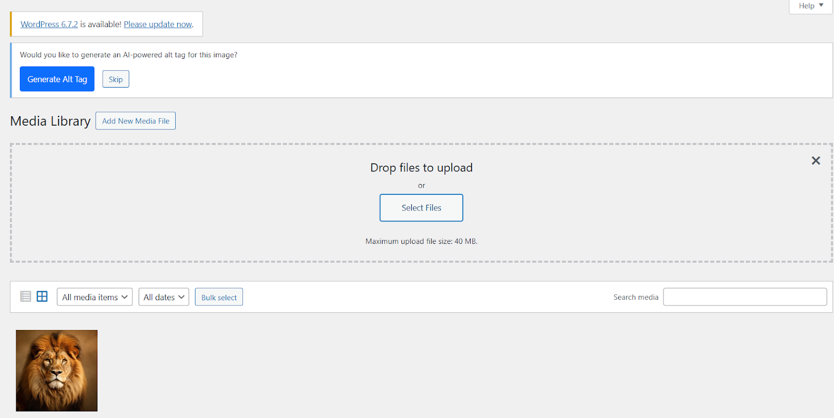Click the Search media label
This screenshot has width=834, height=418.
pyautogui.click(x=635, y=297)
